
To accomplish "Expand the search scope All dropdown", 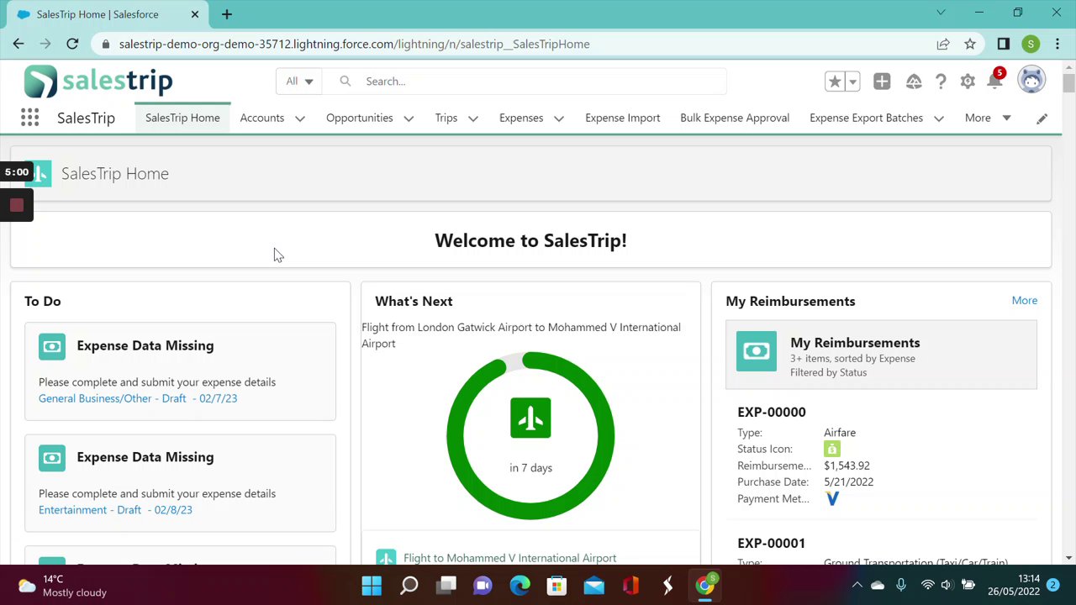I will (x=299, y=82).
